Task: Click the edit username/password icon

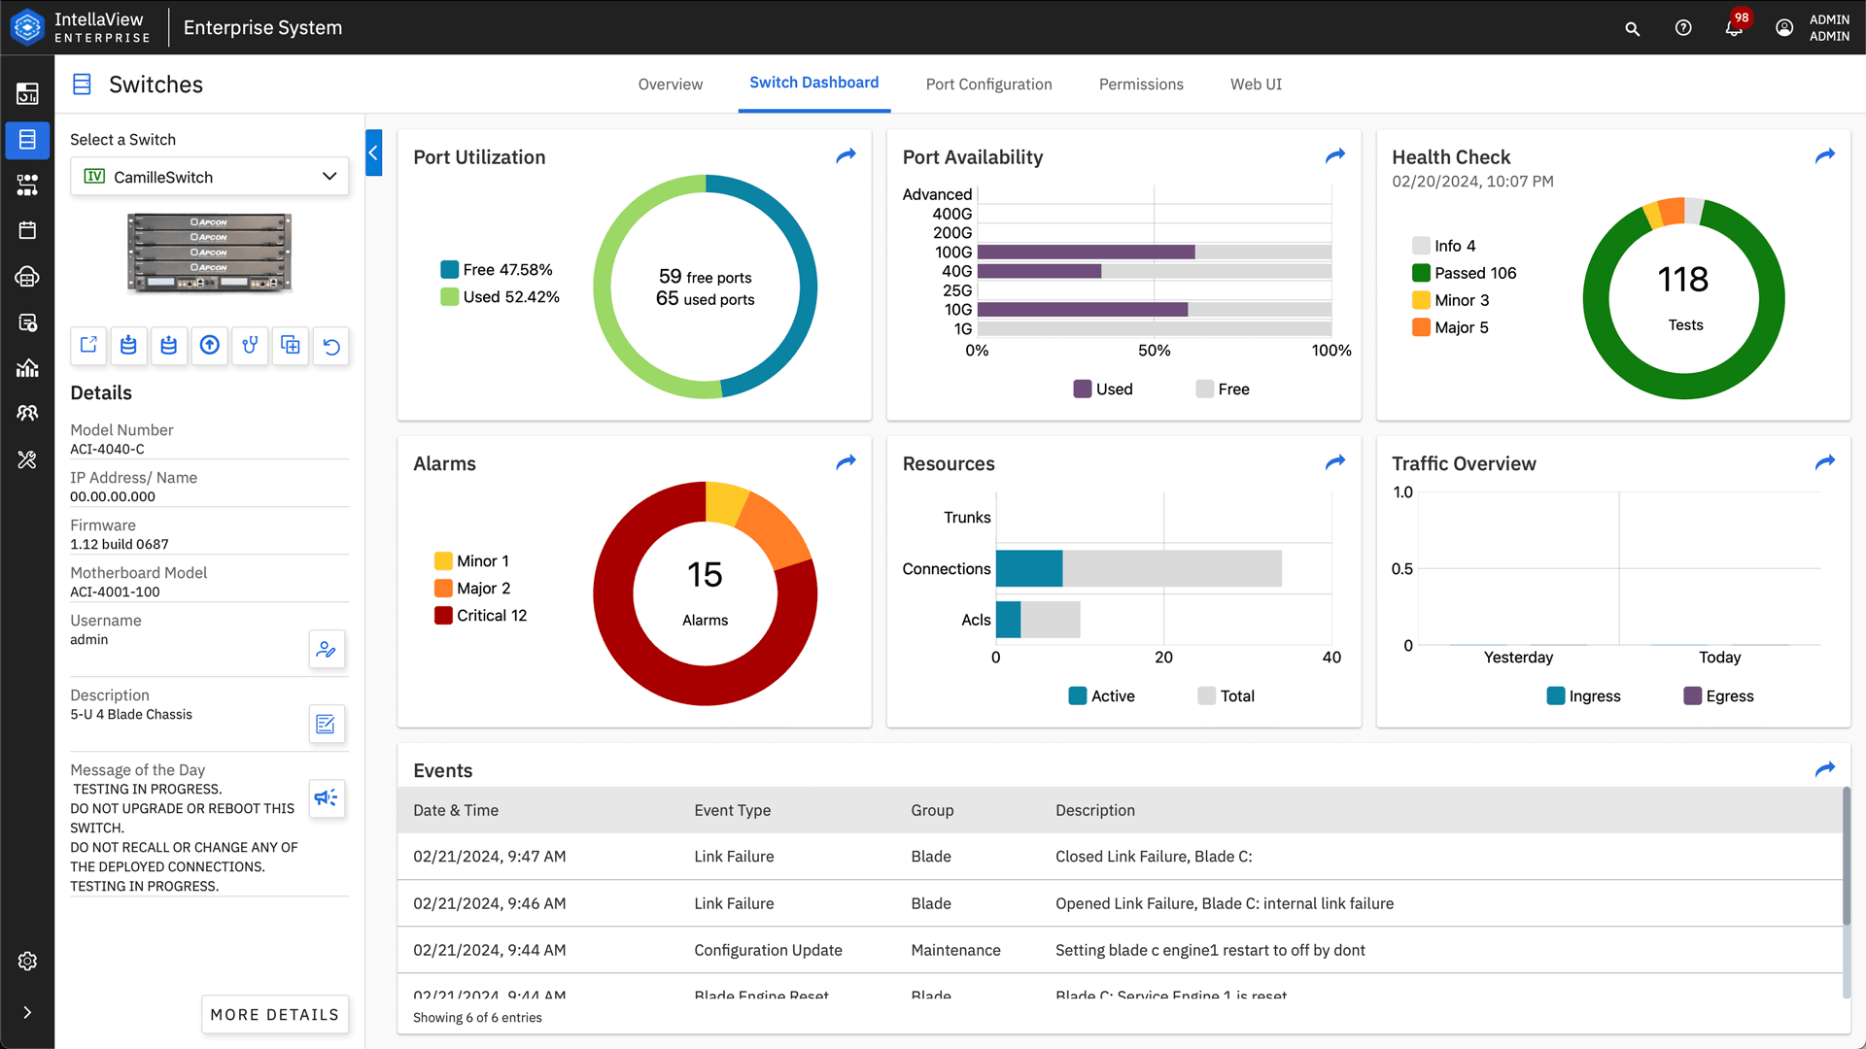Action: point(325,650)
